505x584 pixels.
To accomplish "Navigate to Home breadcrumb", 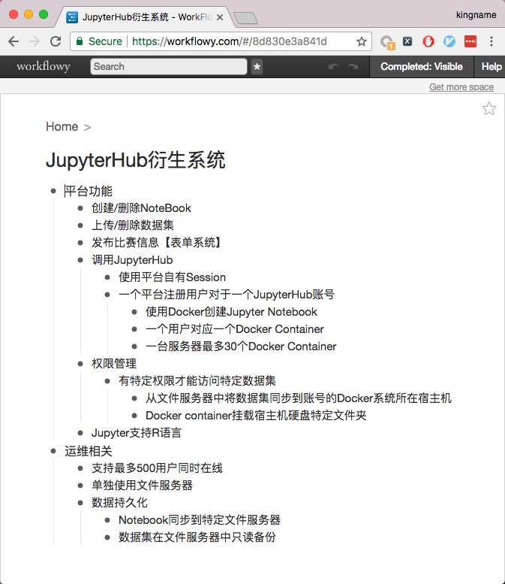I will (62, 126).
